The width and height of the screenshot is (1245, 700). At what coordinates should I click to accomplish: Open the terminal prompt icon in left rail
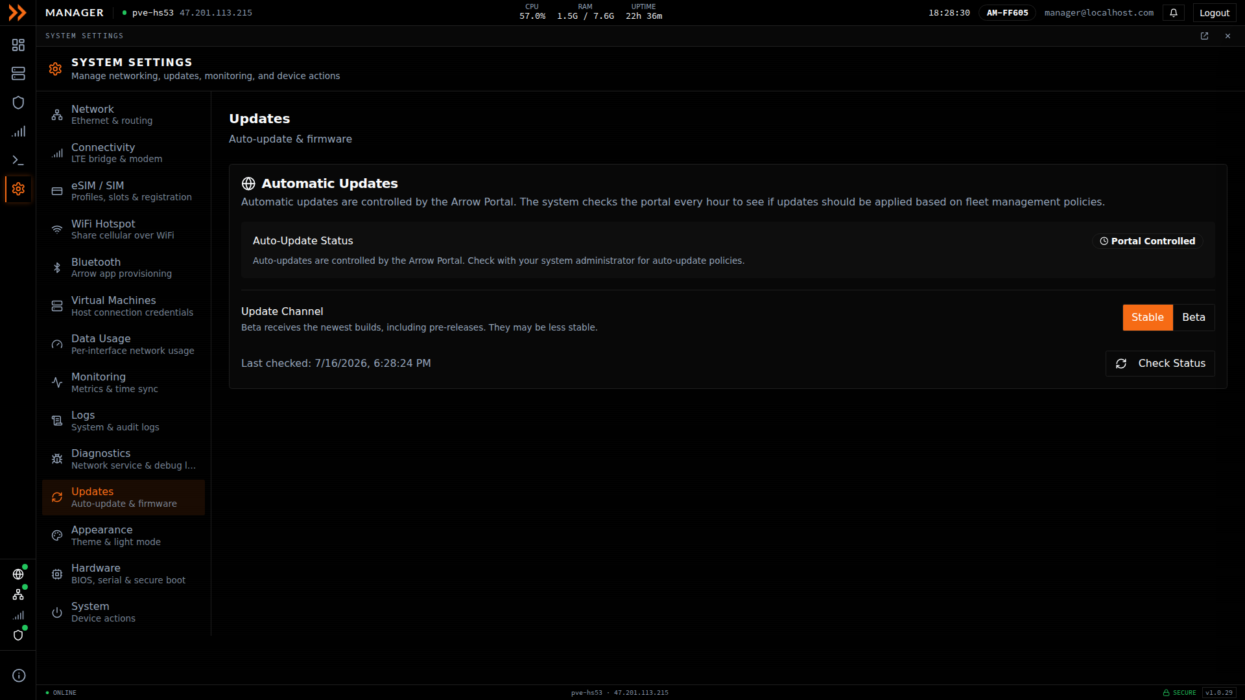[x=18, y=160]
